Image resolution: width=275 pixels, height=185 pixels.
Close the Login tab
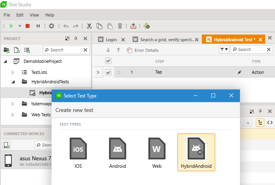[x=123, y=40]
